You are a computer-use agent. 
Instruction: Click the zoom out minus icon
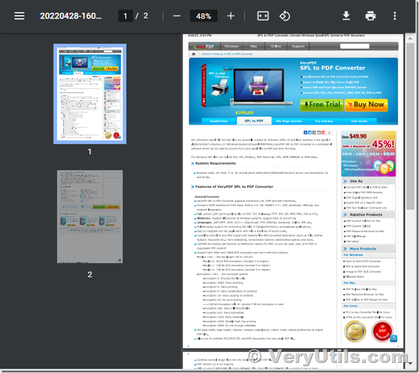(177, 16)
